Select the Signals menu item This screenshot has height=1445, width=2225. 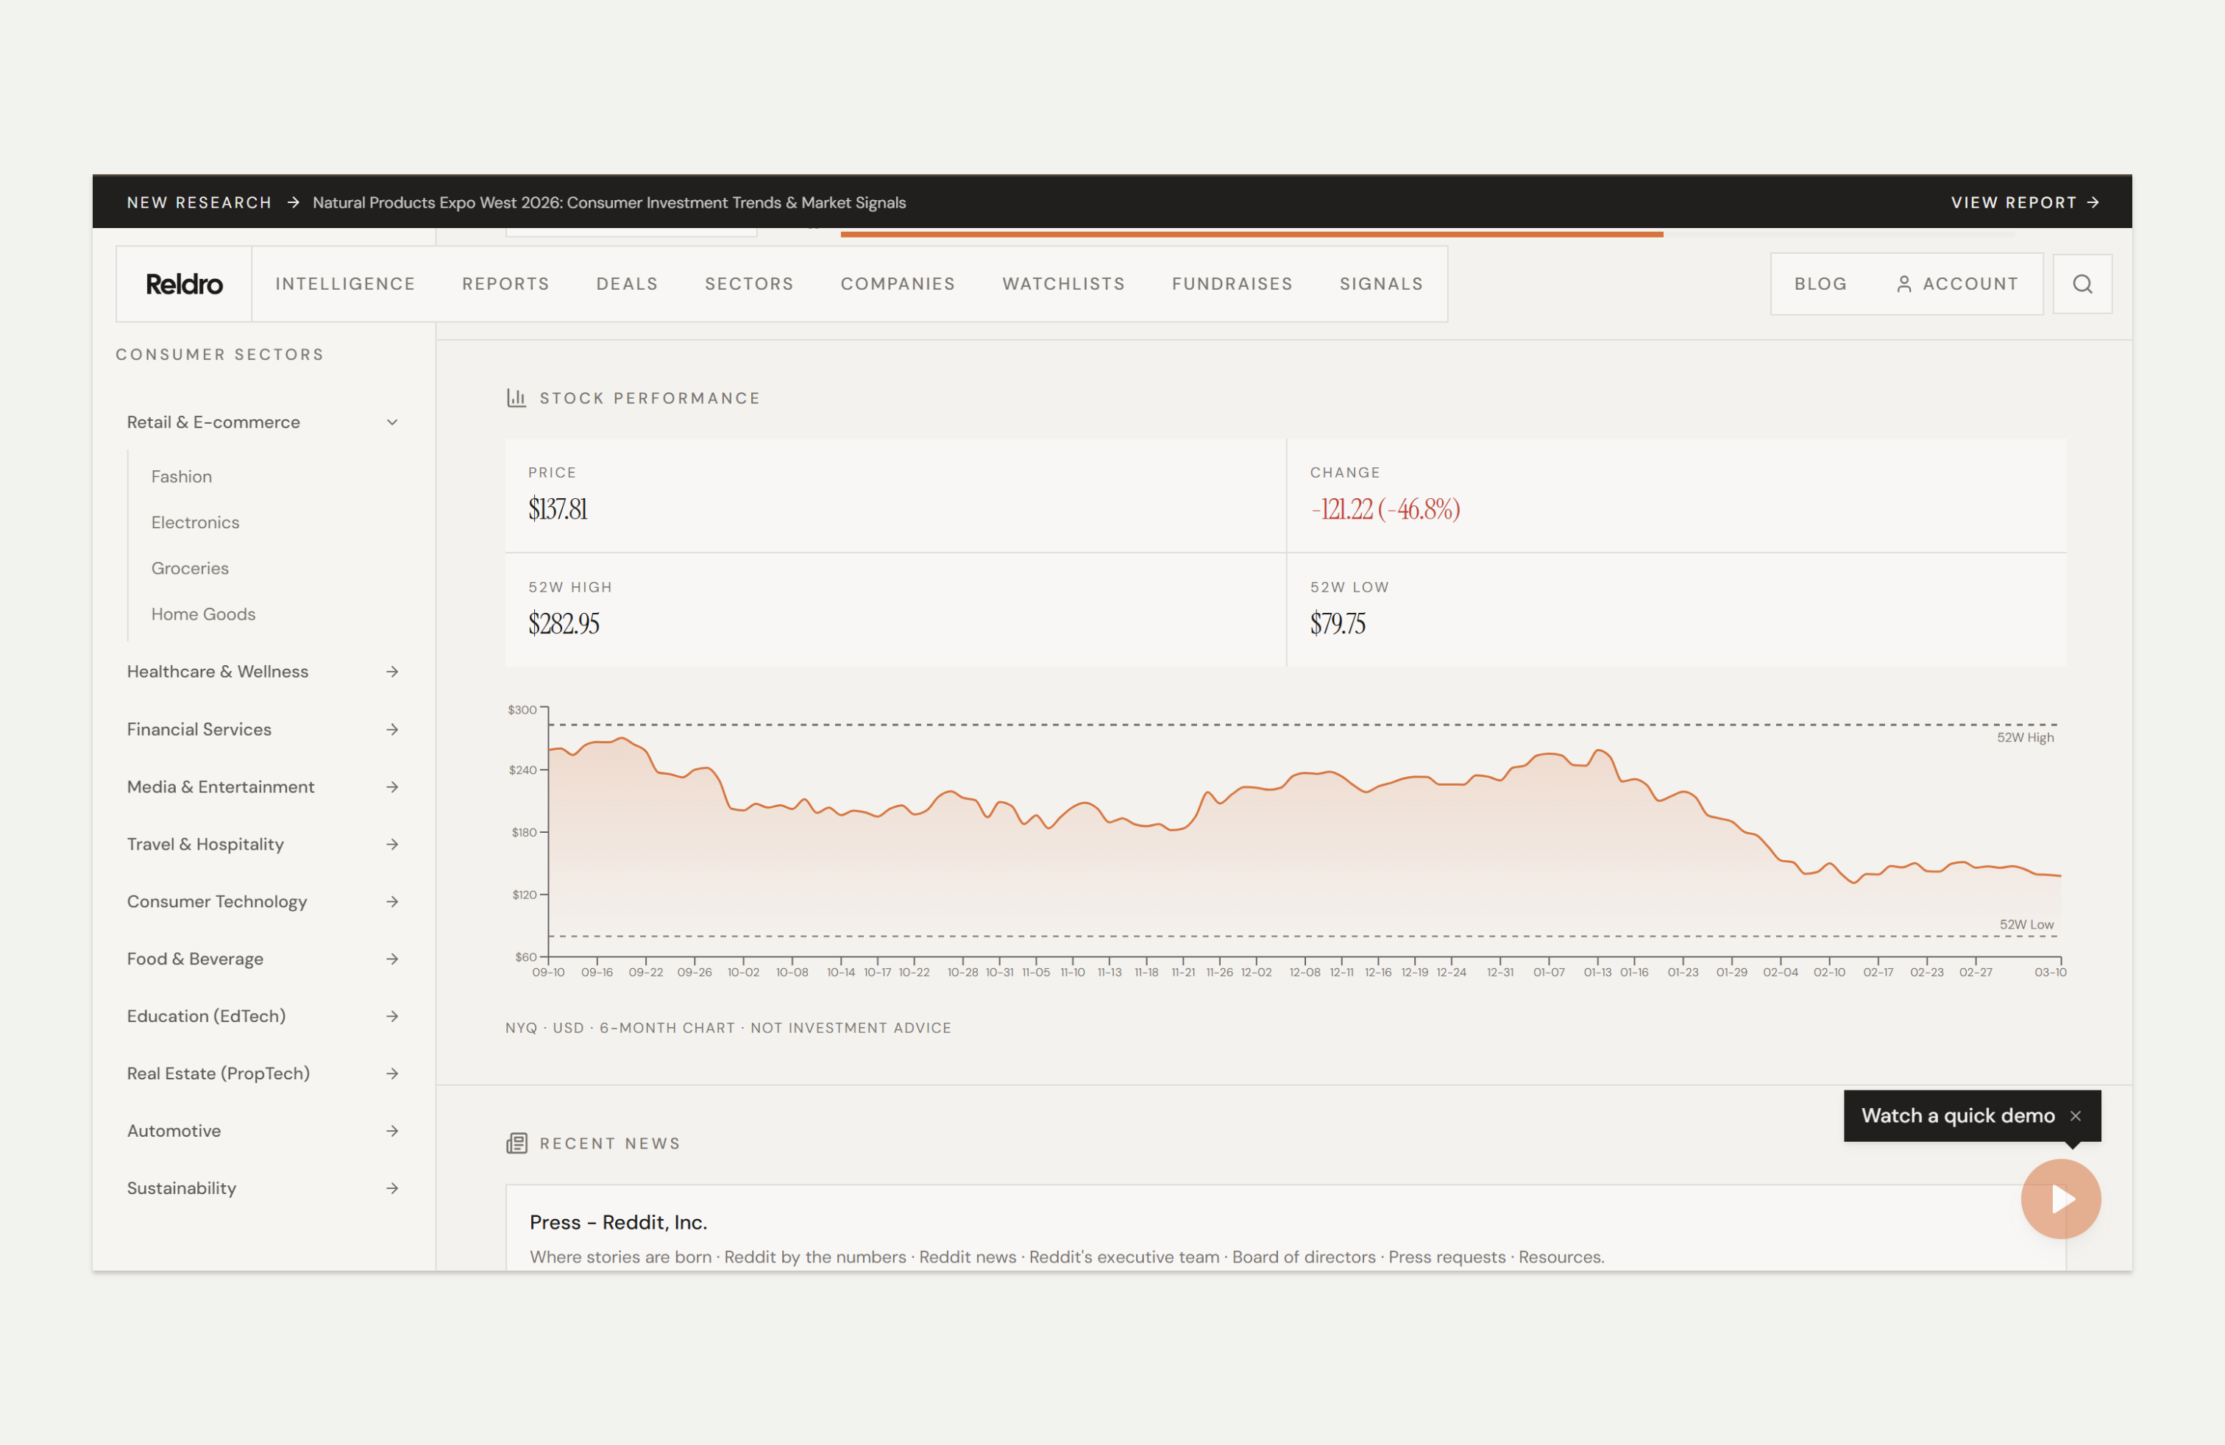coord(1382,283)
